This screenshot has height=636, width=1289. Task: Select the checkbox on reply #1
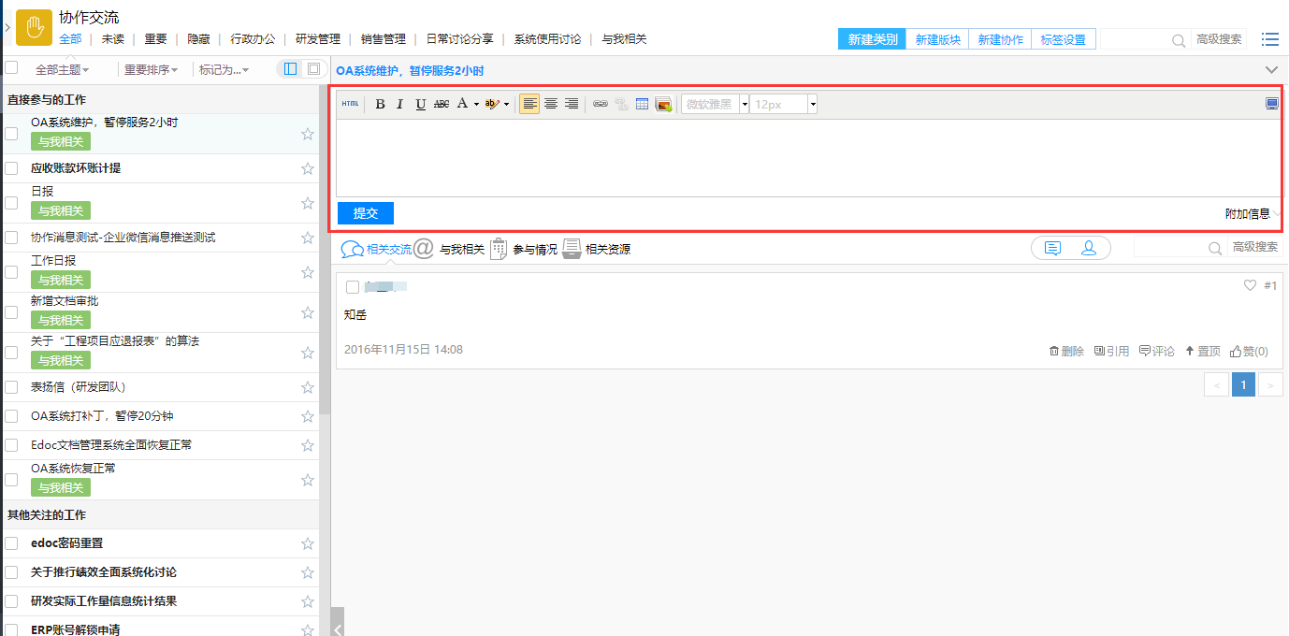(x=353, y=287)
